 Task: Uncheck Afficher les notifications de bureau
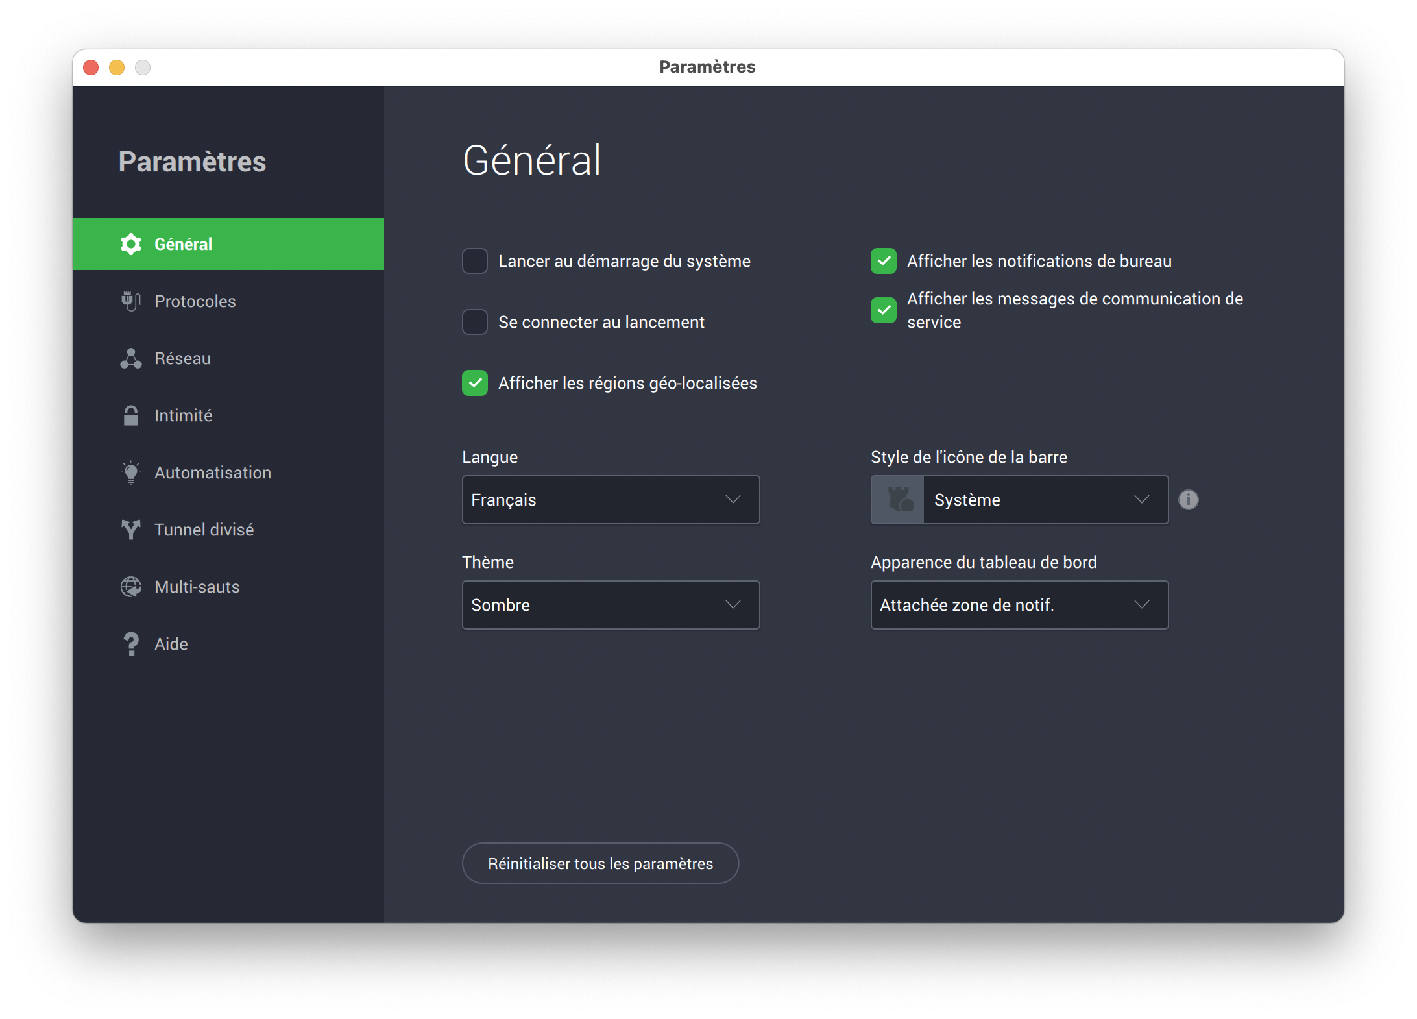click(x=884, y=261)
